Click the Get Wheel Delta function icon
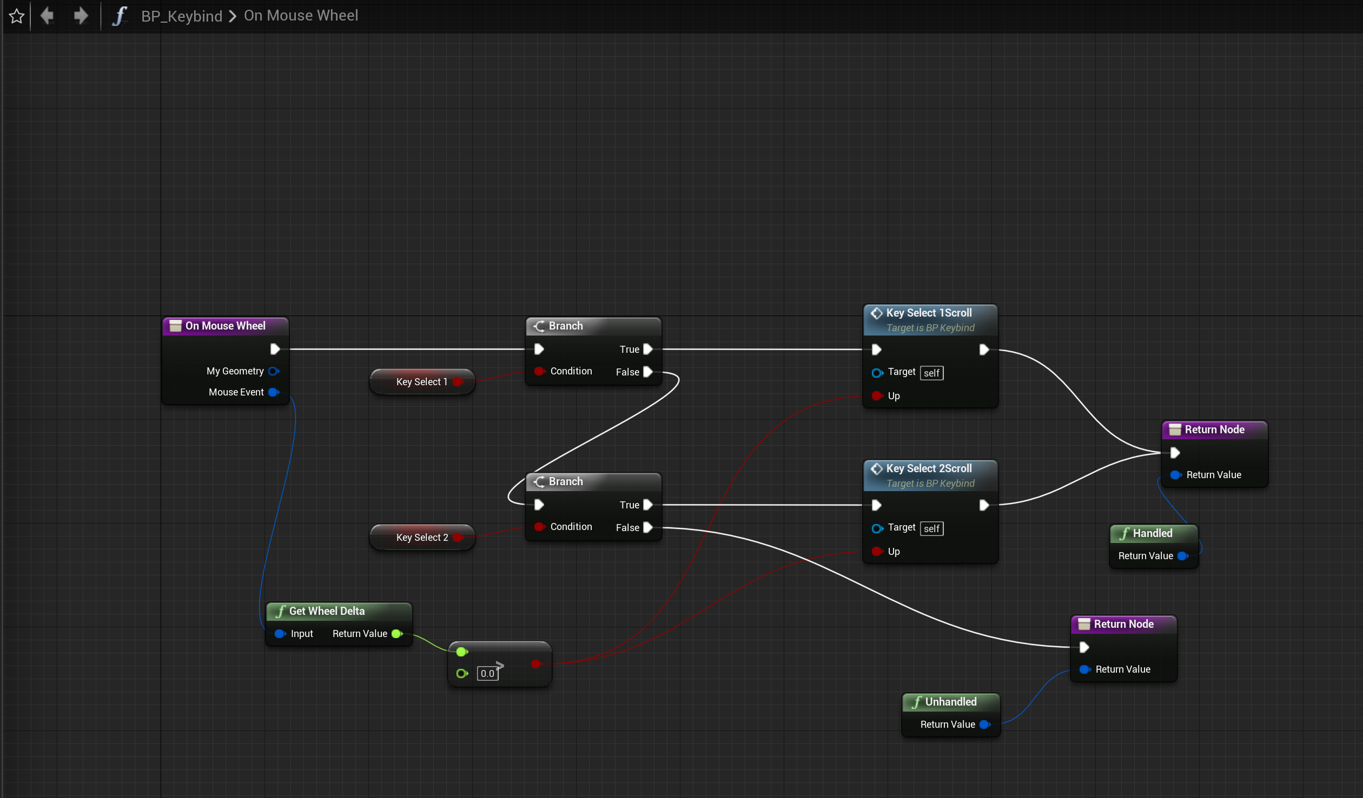The image size is (1363, 798). (280, 611)
